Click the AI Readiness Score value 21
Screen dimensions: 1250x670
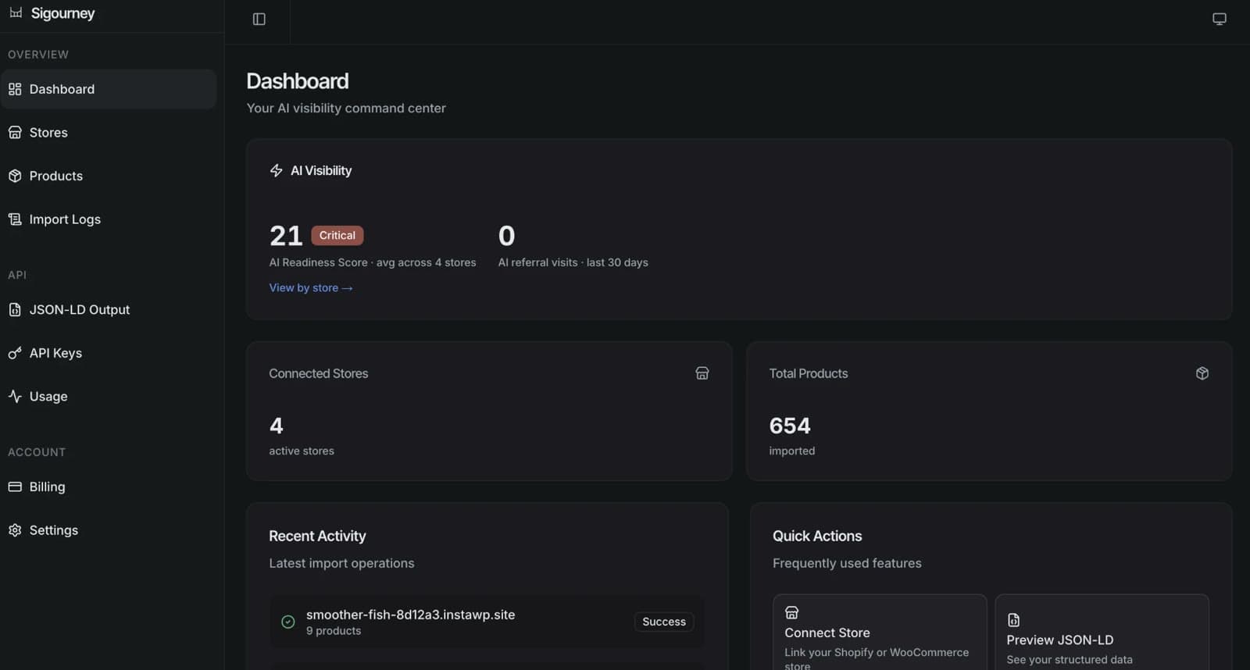click(286, 236)
